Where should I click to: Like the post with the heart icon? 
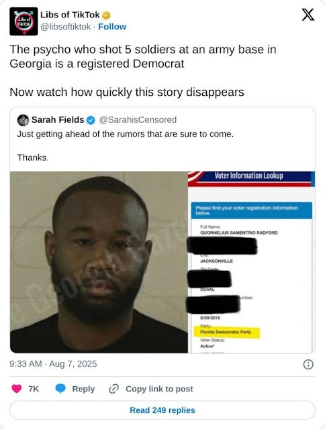pyautogui.click(x=16, y=389)
